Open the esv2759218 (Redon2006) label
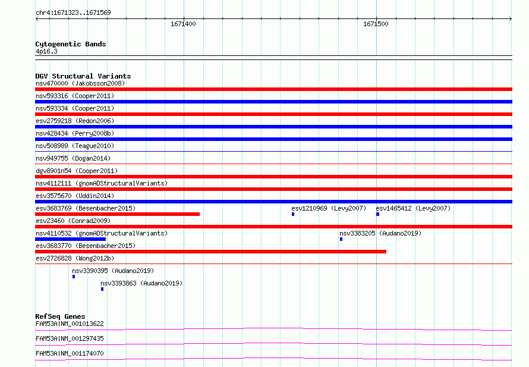 75,121
